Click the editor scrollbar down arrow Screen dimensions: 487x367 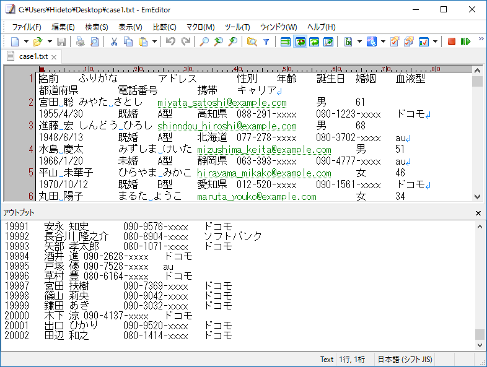coord(477,197)
